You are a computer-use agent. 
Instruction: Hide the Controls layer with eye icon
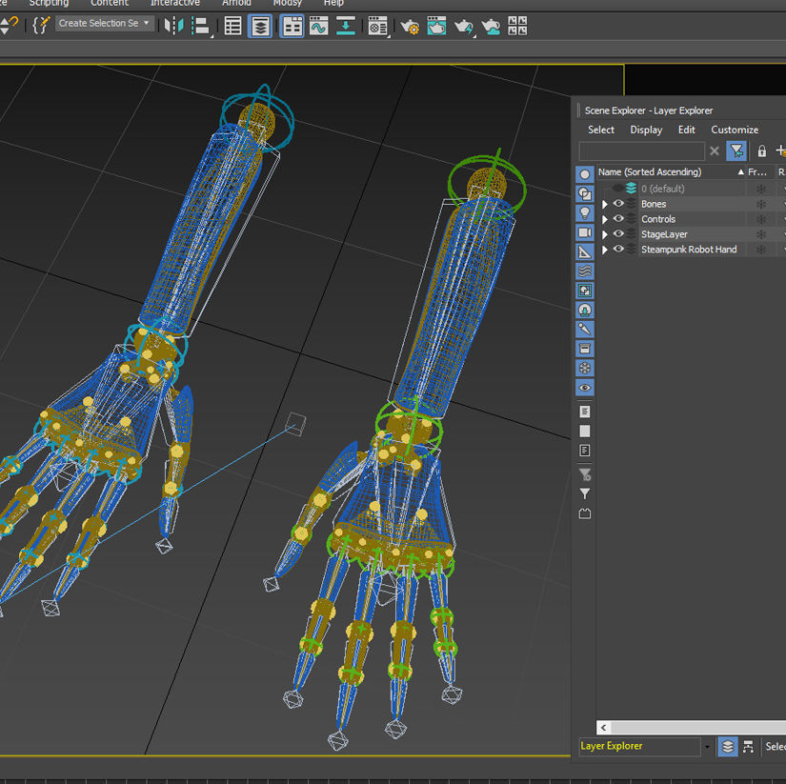tap(618, 218)
